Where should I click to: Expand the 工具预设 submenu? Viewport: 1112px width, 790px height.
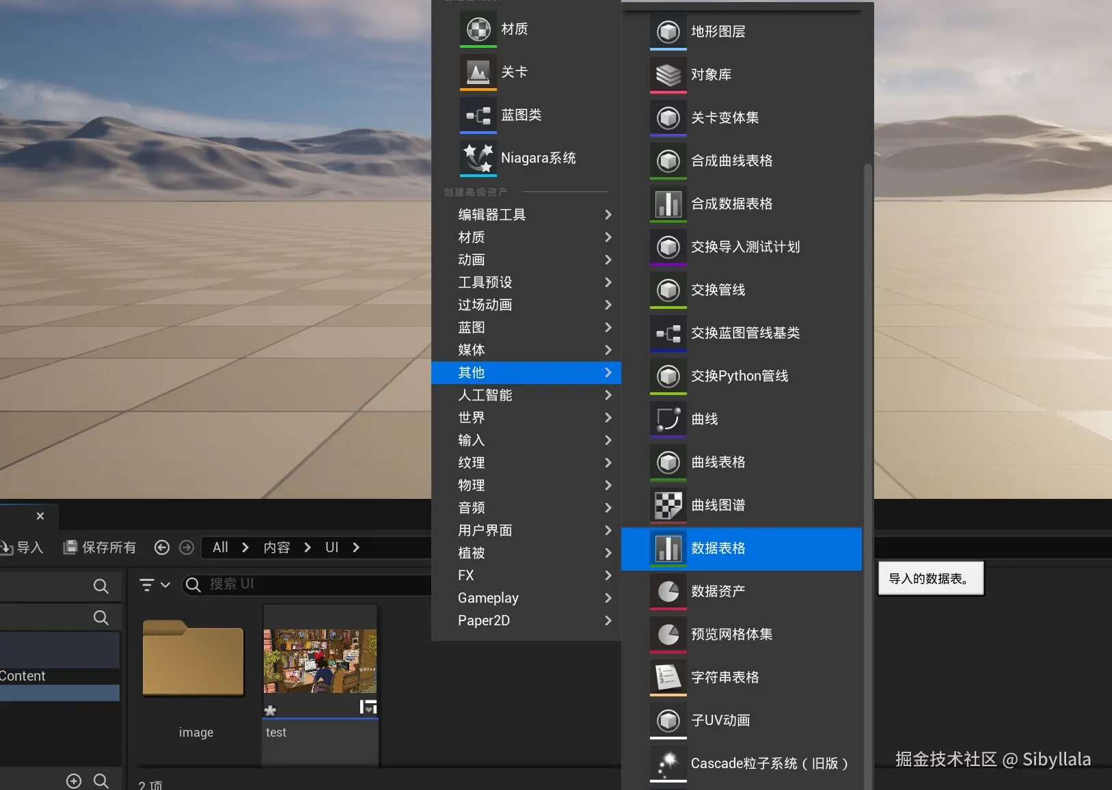[x=526, y=282]
